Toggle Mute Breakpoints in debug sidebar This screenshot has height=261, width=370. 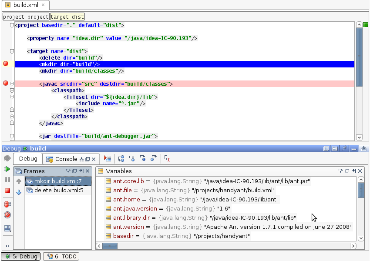(x=7, y=215)
